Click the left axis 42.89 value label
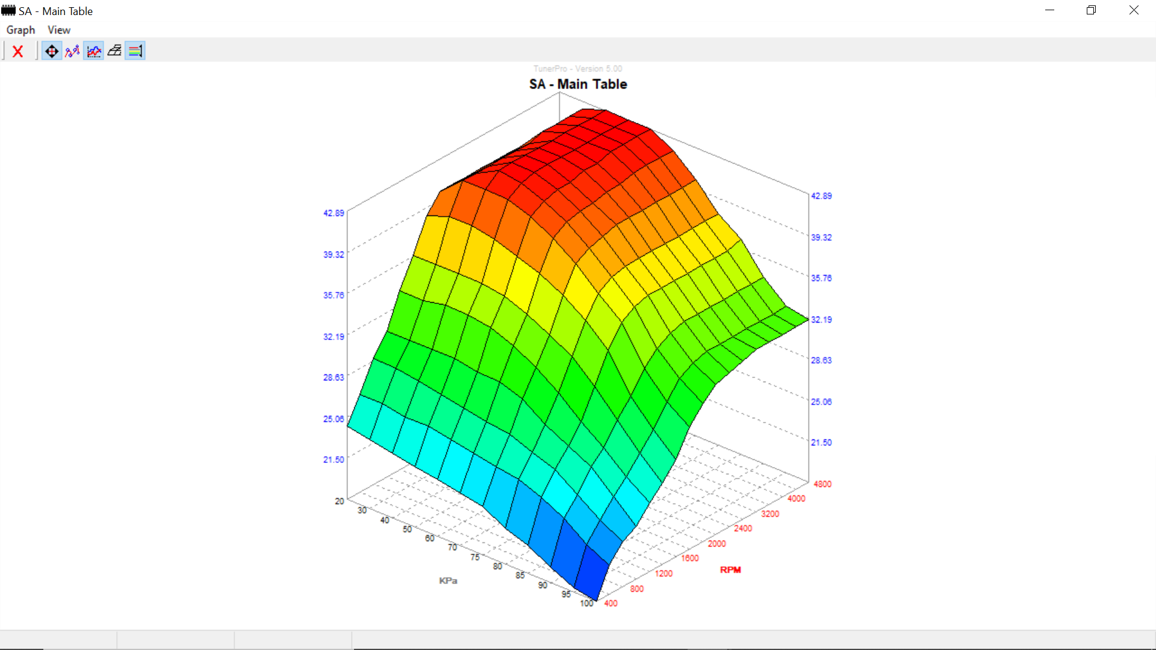The width and height of the screenshot is (1156, 650). pyautogui.click(x=334, y=213)
